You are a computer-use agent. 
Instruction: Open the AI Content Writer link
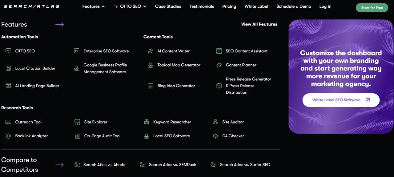[174, 51]
